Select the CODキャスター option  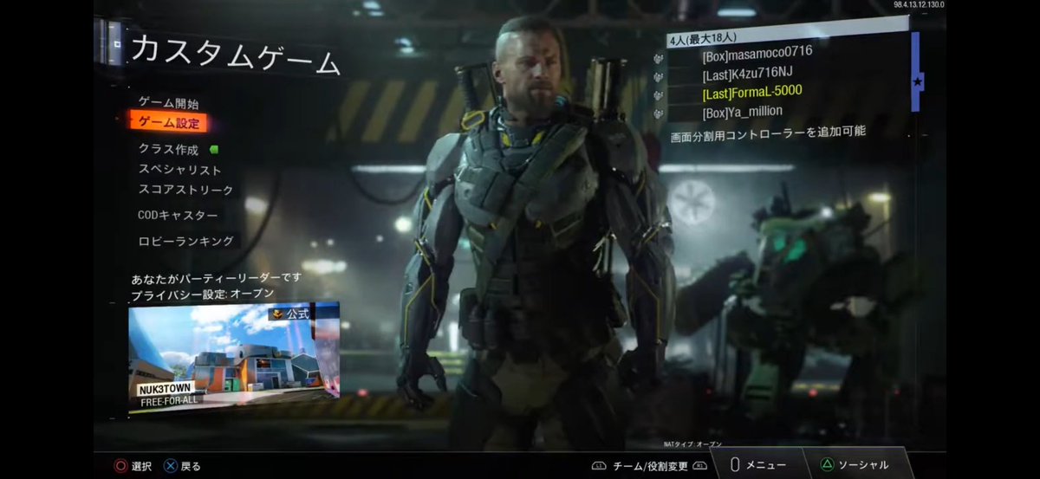coord(178,215)
